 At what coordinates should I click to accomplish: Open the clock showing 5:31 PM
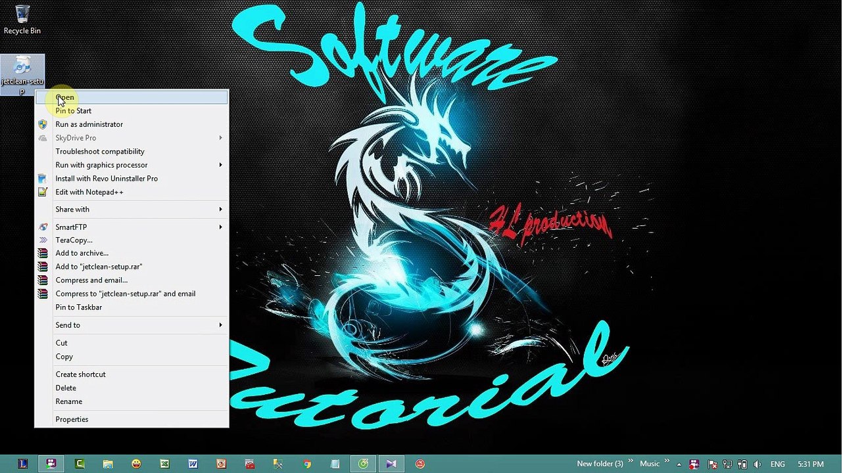pyautogui.click(x=811, y=464)
